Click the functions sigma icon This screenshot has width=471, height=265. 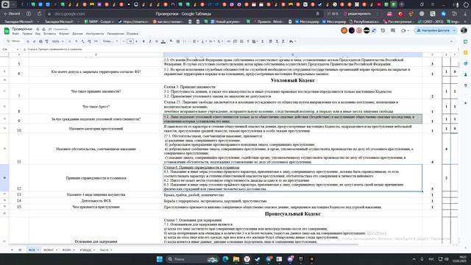click(263, 41)
